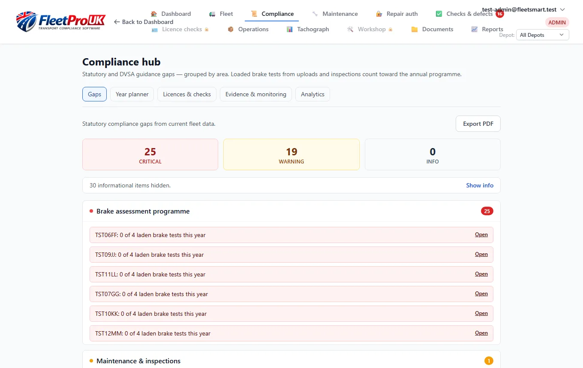Open the Depot All Depots dropdown

[542, 35]
